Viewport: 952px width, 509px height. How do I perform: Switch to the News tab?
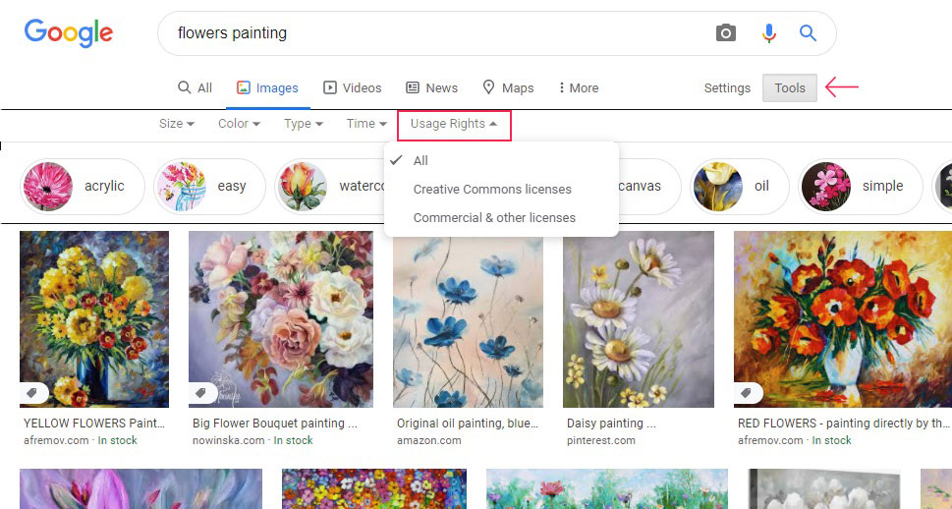432,88
